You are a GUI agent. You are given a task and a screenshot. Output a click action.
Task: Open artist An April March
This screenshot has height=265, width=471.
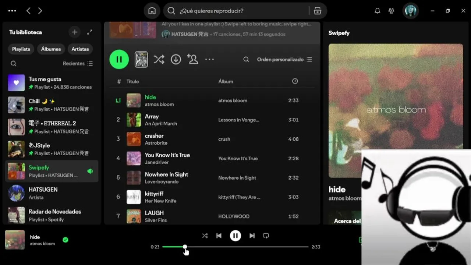pos(161,124)
